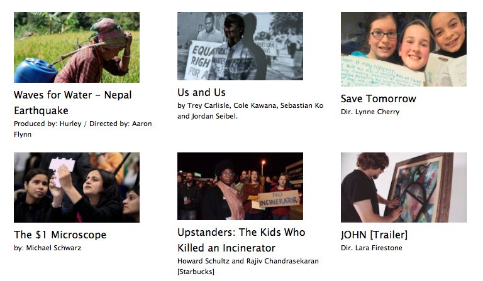Open the Waves for Water Nepal thumbnail
This screenshot has height=281, width=483.
coord(77,47)
